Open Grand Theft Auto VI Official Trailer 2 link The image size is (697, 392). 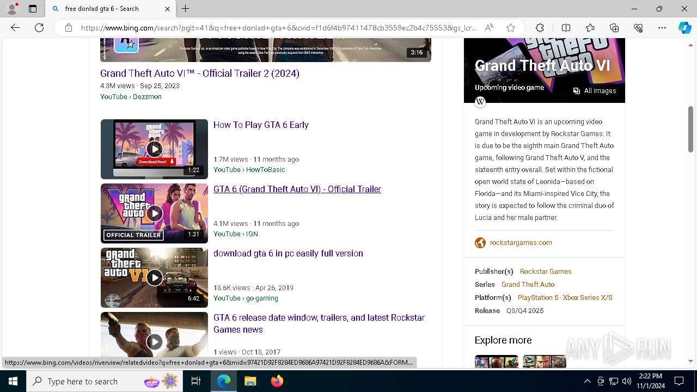point(200,73)
